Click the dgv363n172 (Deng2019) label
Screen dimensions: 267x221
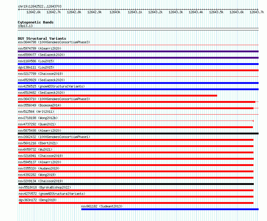[x=37, y=200]
